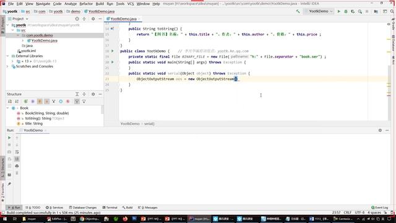Open Database Changes tool window
Screen dimensions: 396x223
click(83, 208)
